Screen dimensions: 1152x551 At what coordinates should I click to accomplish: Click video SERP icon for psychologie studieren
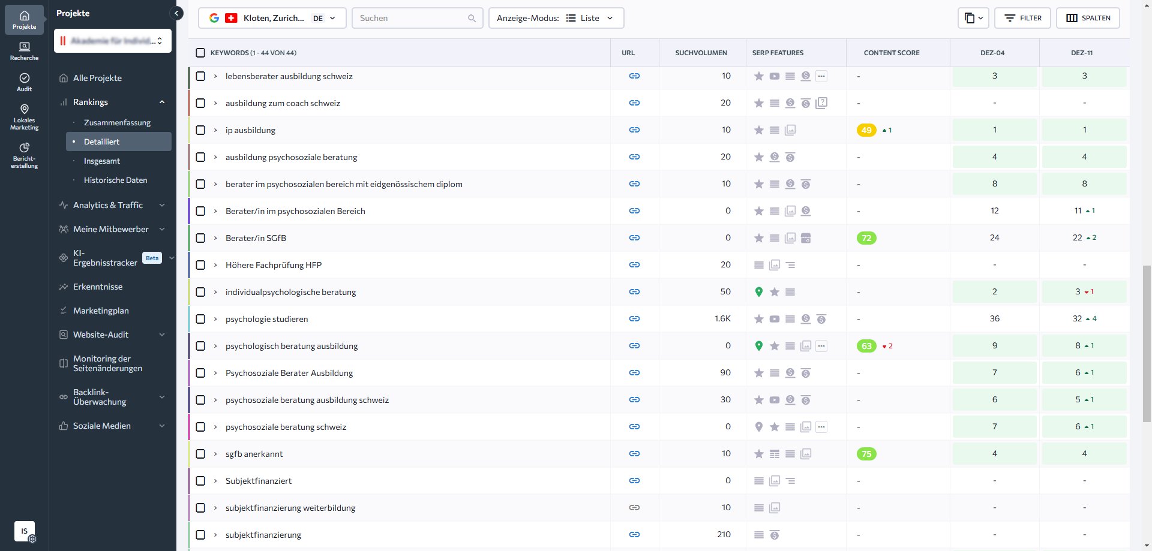pyautogui.click(x=775, y=319)
